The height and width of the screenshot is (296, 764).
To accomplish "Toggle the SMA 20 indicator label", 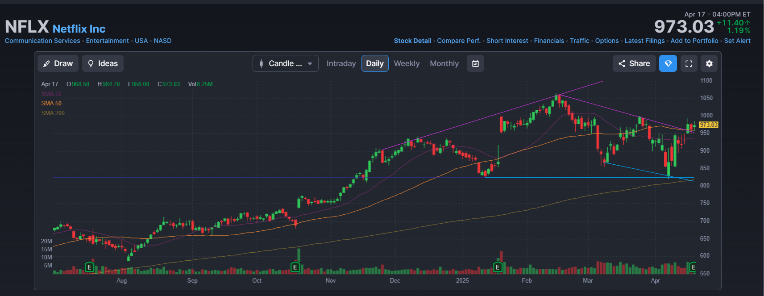I will click(51, 94).
